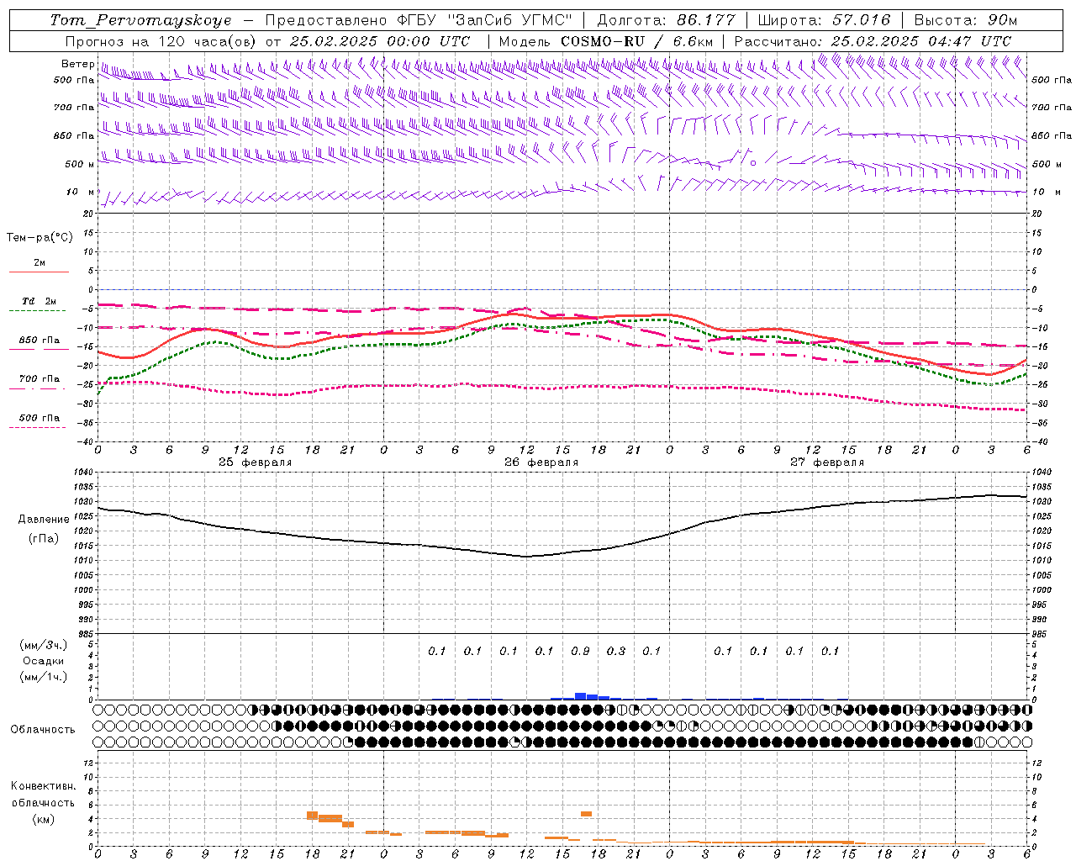Click the Давление pressure chart title
The width and height of the screenshot is (1076, 861).
pos(44,520)
